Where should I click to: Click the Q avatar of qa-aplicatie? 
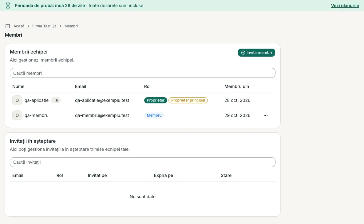click(17, 100)
